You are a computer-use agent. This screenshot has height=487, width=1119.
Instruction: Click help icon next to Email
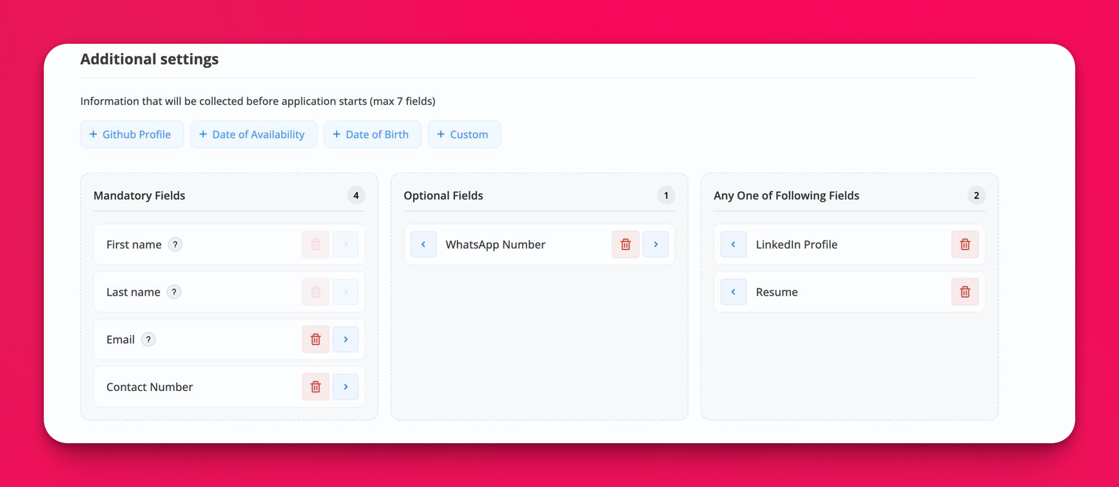coord(148,339)
